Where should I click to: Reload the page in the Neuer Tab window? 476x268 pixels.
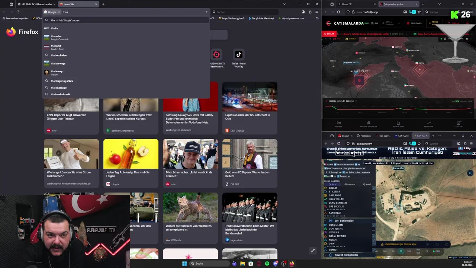(18, 12)
